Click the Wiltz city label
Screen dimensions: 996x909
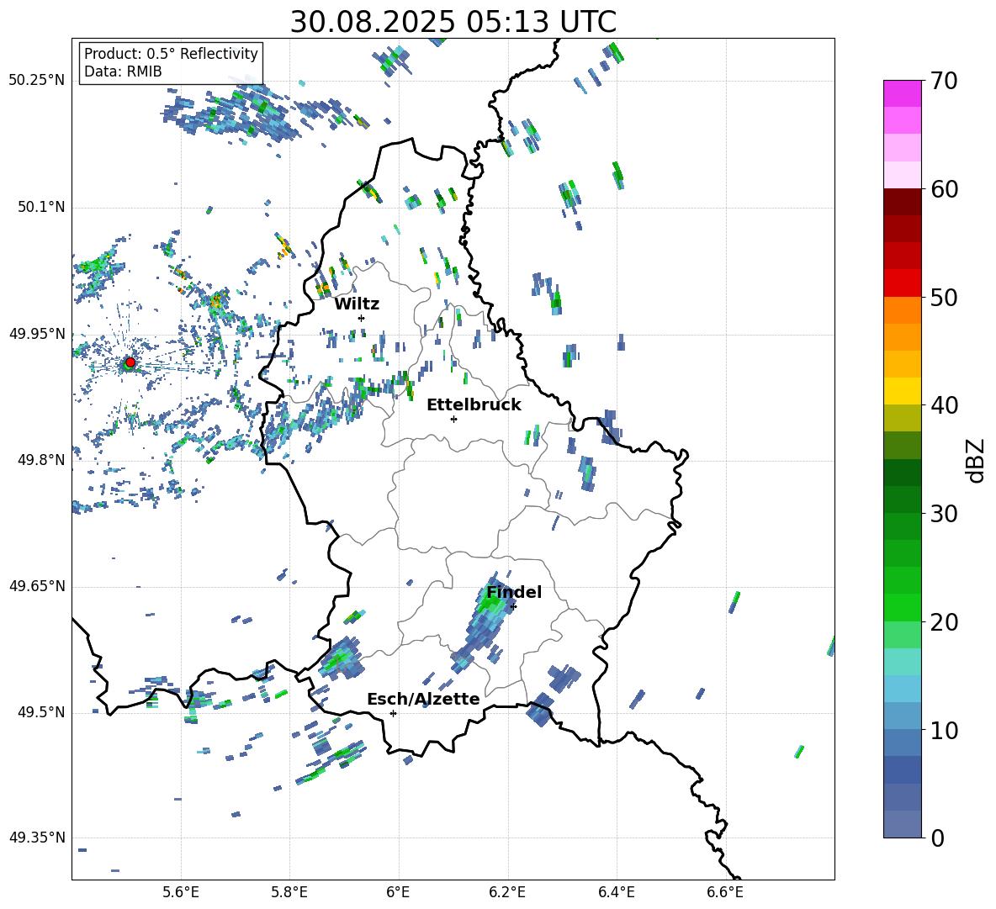tap(357, 304)
